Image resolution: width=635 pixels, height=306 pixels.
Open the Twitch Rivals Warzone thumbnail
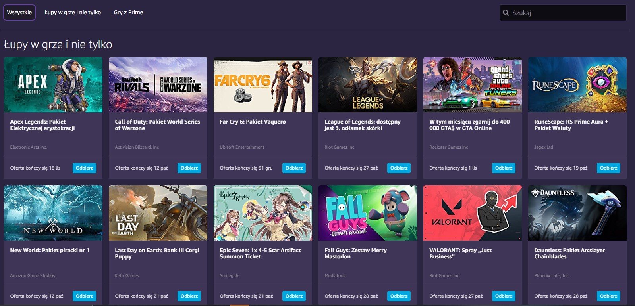(158, 84)
